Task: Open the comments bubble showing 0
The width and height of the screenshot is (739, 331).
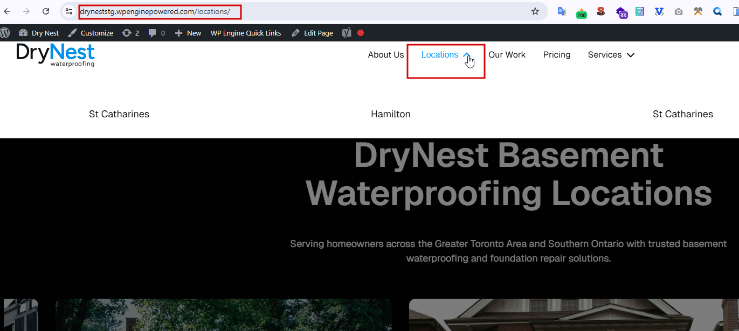Action: click(x=157, y=33)
